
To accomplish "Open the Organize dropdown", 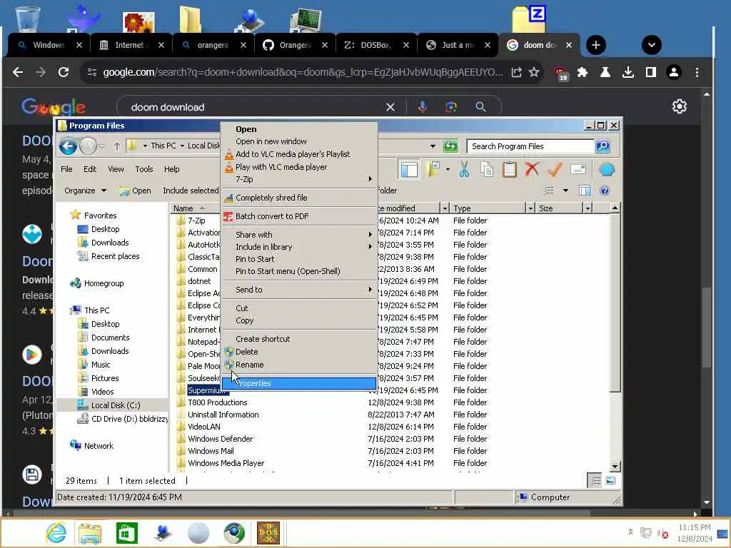I will (86, 191).
